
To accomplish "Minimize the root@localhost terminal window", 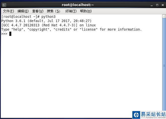I will [x=152, y=5].
